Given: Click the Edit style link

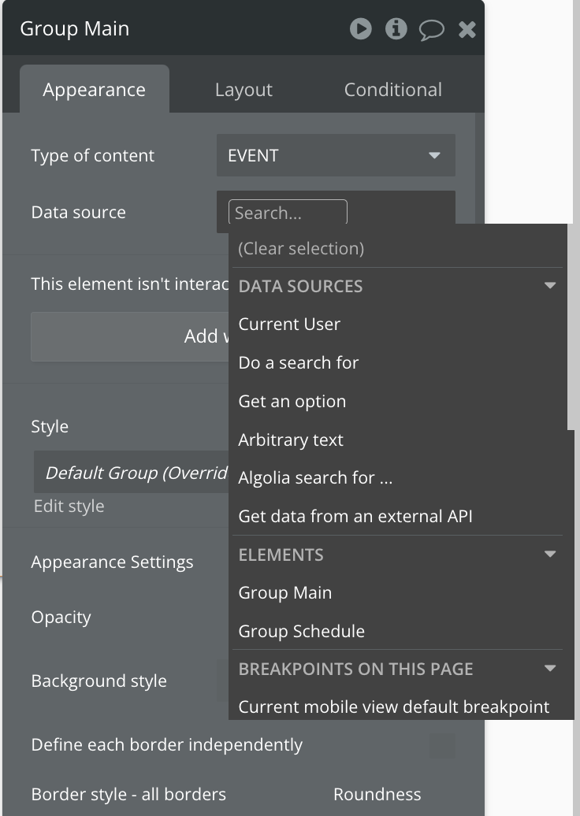Looking at the screenshot, I should coord(69,506).
